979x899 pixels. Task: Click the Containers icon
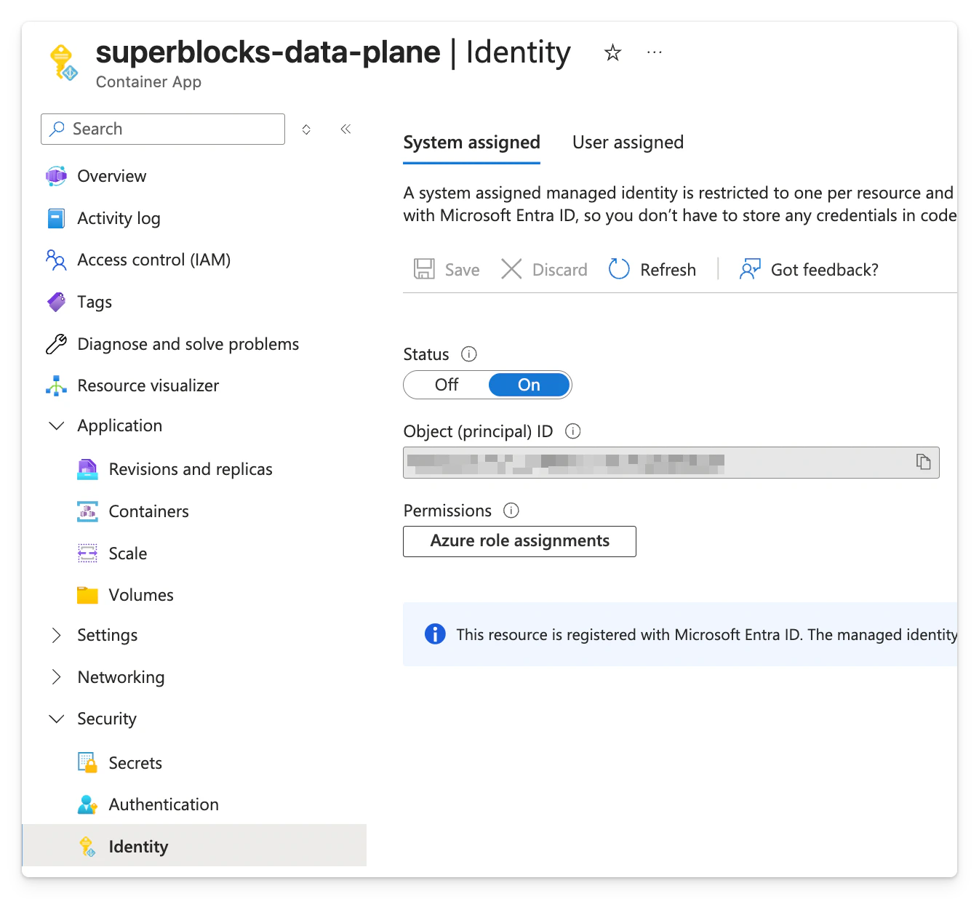[87, 511]
